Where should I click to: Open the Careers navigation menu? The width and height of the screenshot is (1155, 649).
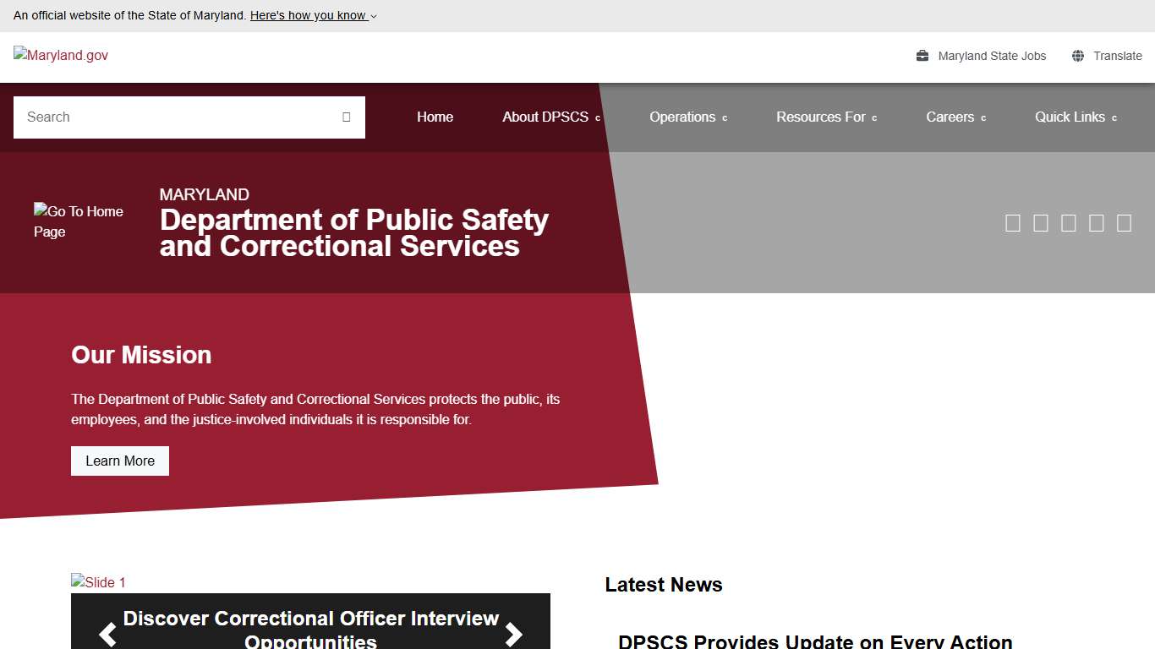click(950, 117)
